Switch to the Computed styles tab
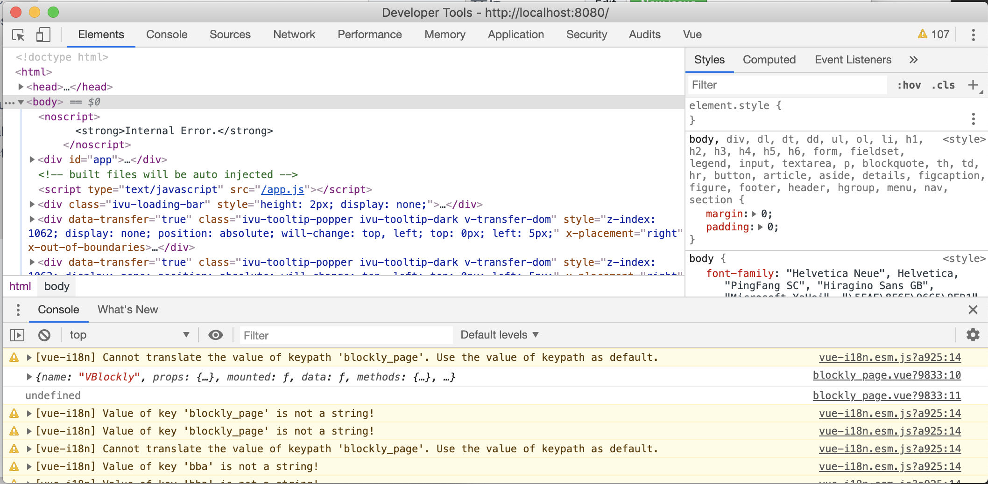This screenshot has height=484, width=988. [x=769, y=60]
